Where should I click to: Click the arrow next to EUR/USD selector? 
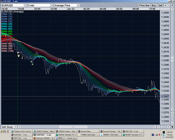tap(25, 5)
